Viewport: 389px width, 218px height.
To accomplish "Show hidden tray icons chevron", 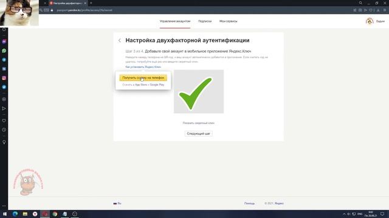I will pyautogui.click(x=344, y=214).
